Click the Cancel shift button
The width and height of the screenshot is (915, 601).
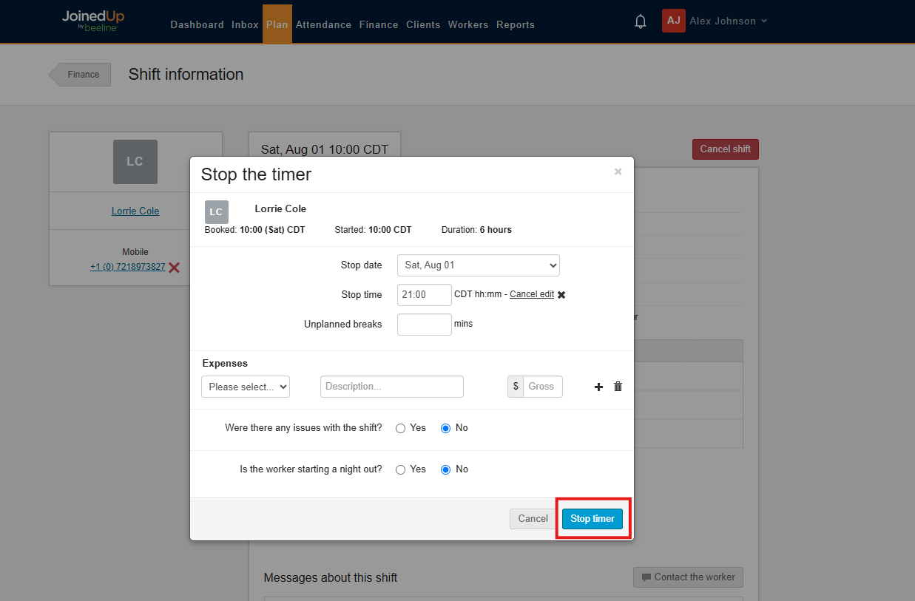click(x=726, y=149)
